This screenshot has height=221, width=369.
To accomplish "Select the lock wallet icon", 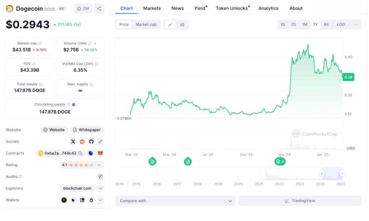I will pyautogui.click(x=91, y=200).
